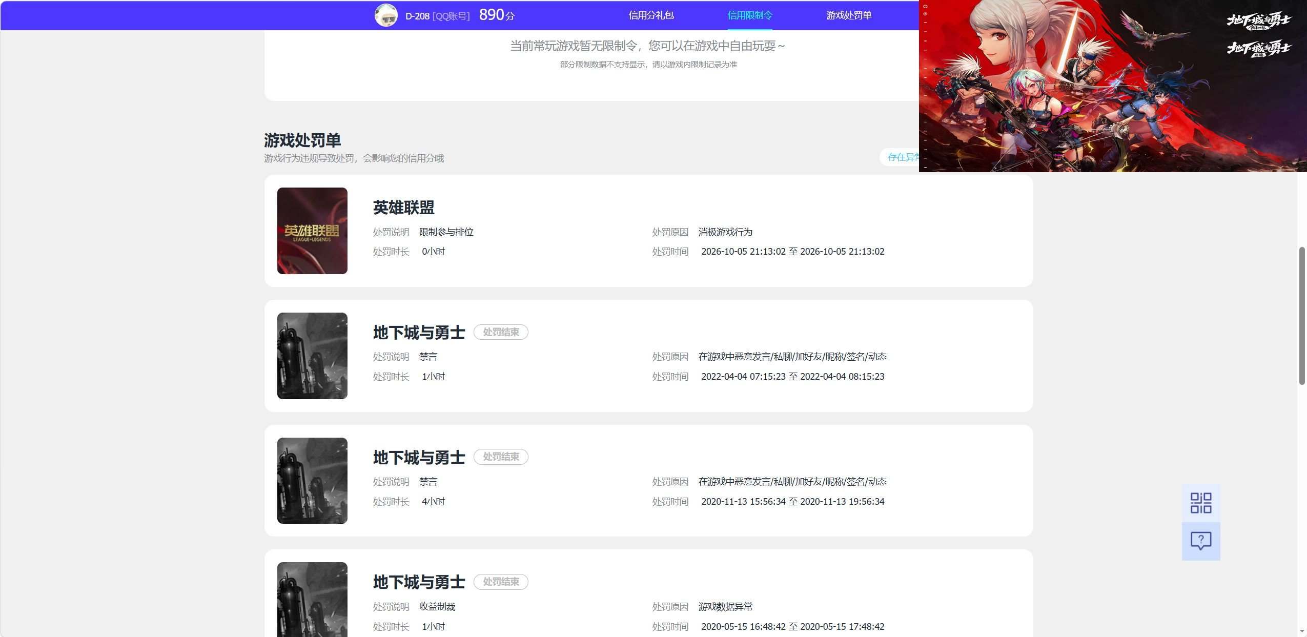Click the 地下城与勇士 thumbnail for 4小时 禁言
Screen dimensions: 1307x637
[312, 481]
